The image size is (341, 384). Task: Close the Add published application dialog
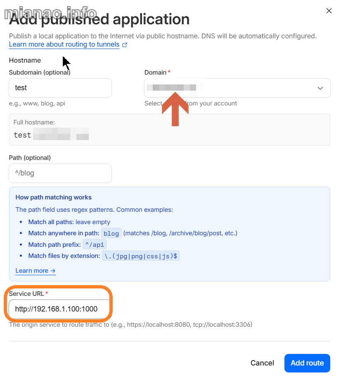tap(329, 11)
